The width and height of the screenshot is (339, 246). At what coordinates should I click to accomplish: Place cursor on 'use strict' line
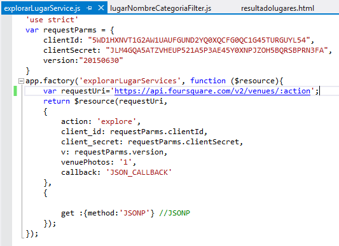(52, 20)
